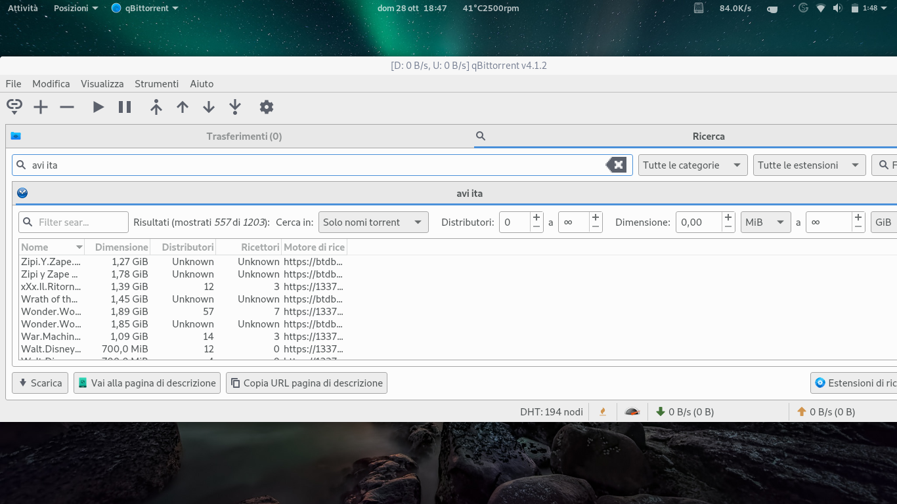Screen dimensions: 897x504
Task: Click the Scarica button
Action: pos(40,383)
